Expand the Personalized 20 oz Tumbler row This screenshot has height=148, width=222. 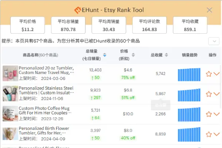click(216, 74)
